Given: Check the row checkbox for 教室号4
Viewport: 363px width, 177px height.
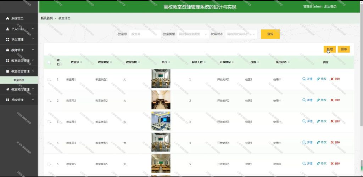Looking at the screenshot, I should click(x=49, y=143).
